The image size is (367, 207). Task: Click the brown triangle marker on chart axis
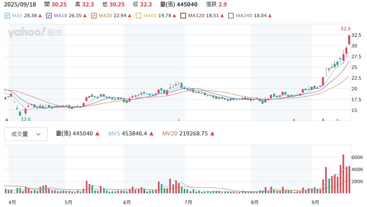[6, 119]
